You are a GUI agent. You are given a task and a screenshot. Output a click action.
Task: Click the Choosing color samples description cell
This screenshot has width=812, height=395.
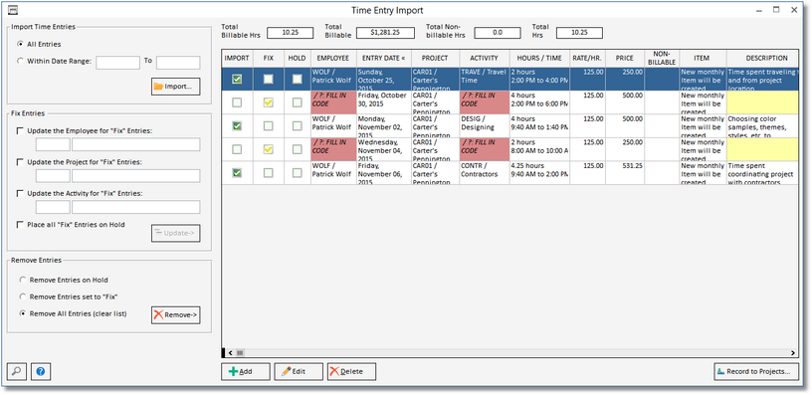[x=762, y=125]
